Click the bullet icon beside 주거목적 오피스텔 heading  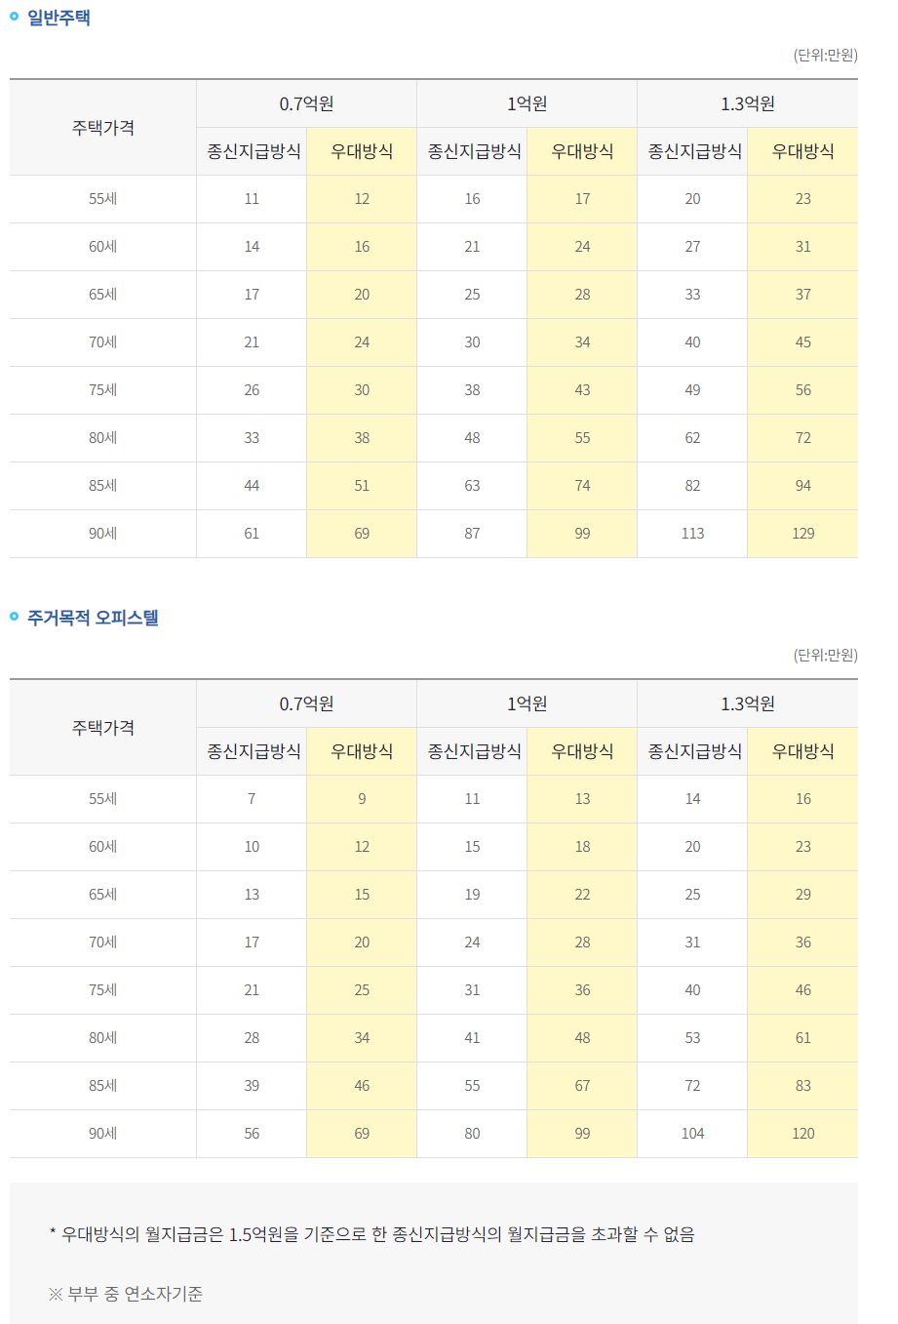coord(16,617)
